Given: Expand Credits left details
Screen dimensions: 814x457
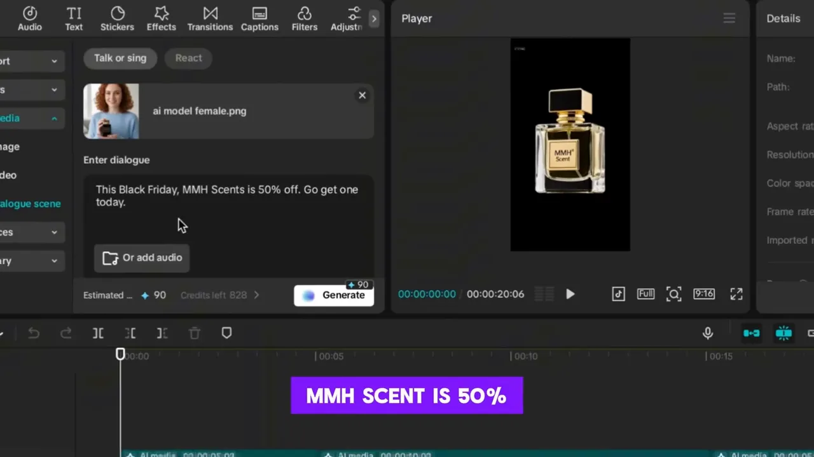Looking at the screenshot, I should pyautogui.click(x=256, y=295).
